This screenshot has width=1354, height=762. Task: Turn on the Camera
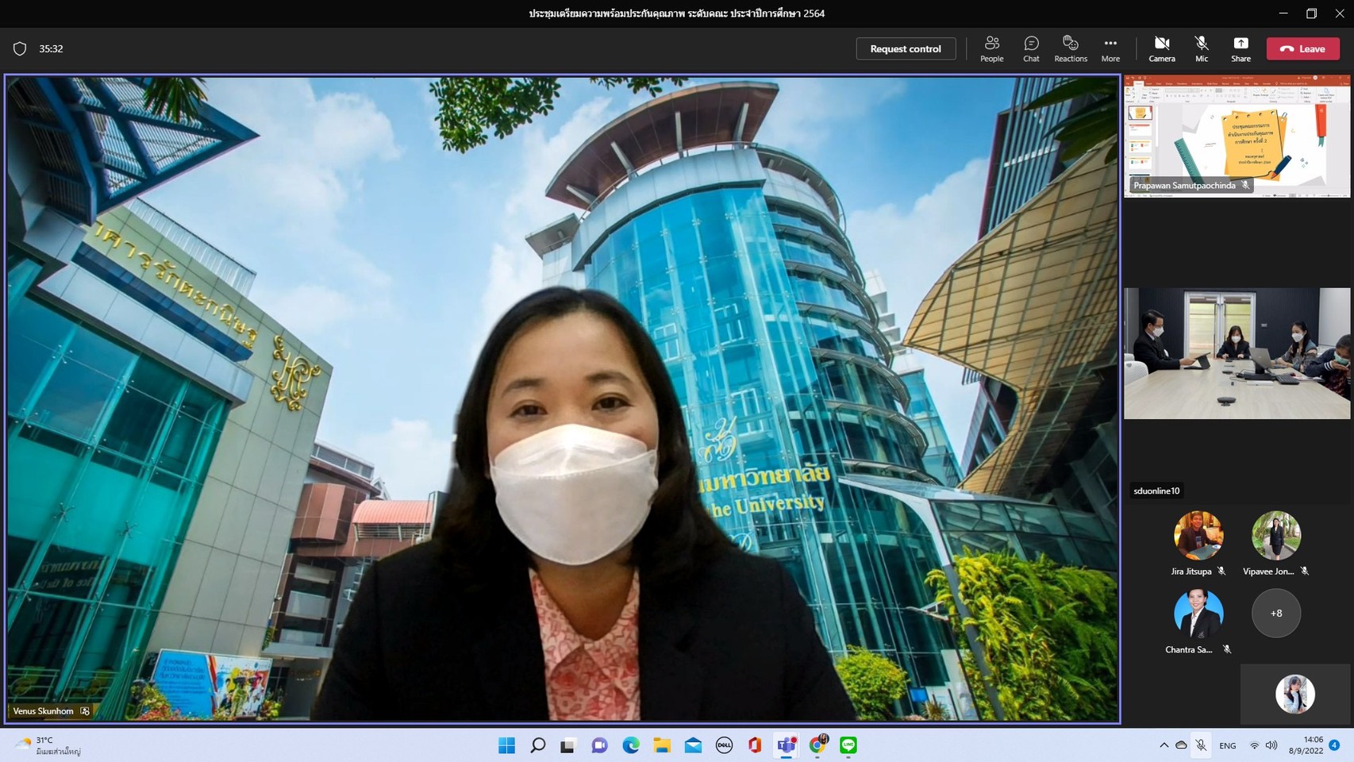tap(1161, 48)
